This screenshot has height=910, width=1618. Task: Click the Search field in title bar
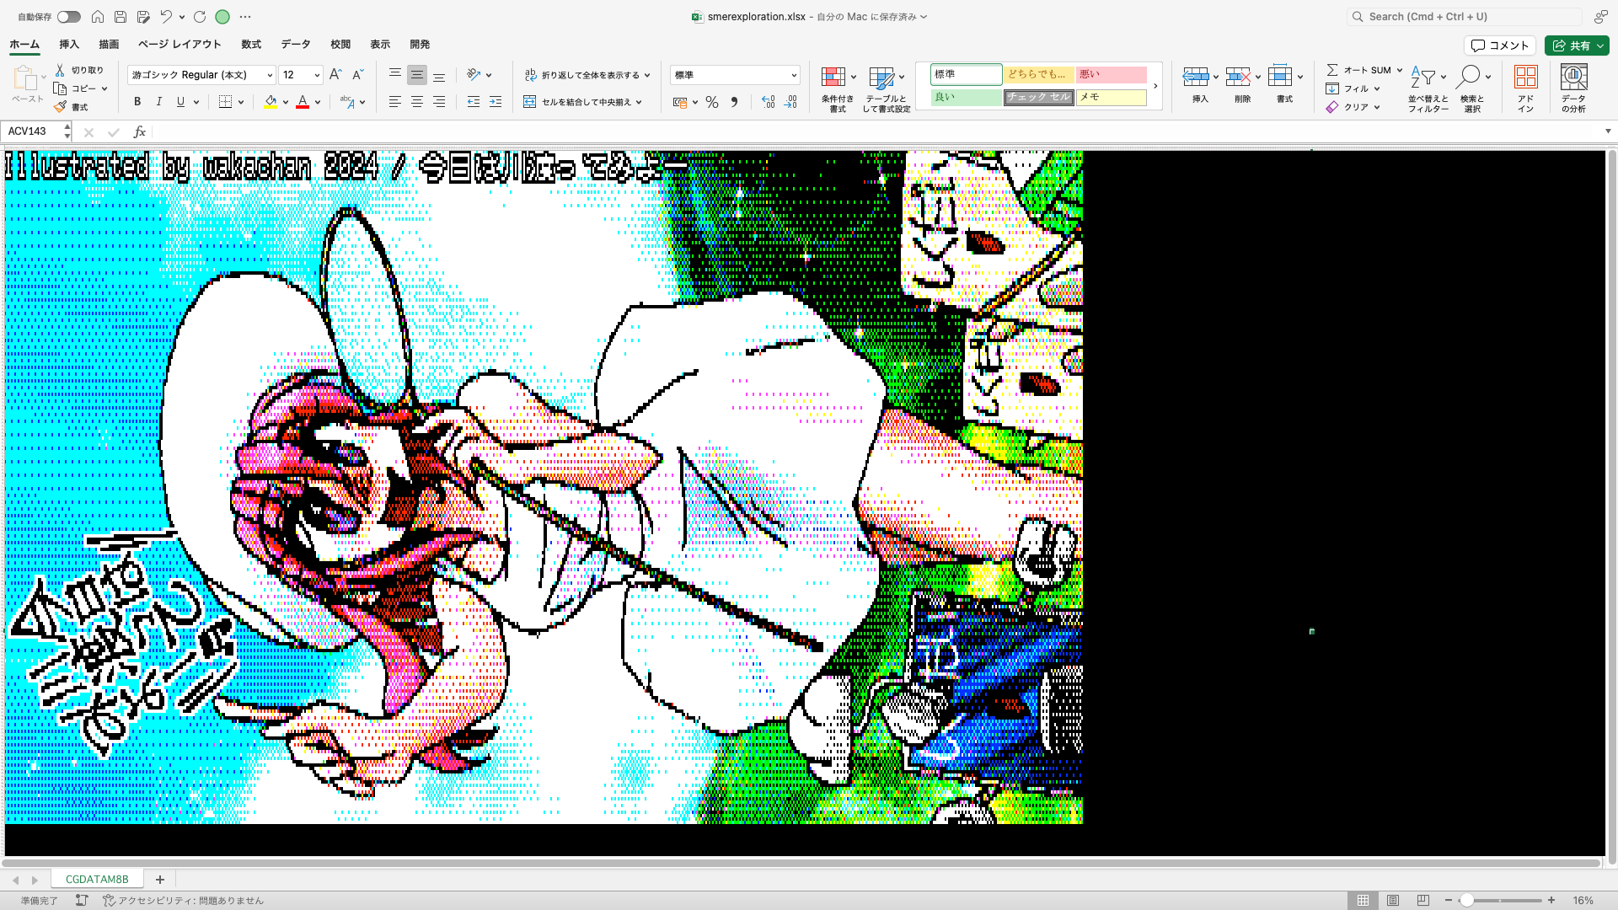[x=1463, y=17]
